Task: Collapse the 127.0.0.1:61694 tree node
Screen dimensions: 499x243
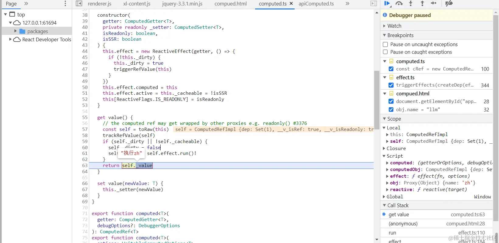Action: (10, 23)
